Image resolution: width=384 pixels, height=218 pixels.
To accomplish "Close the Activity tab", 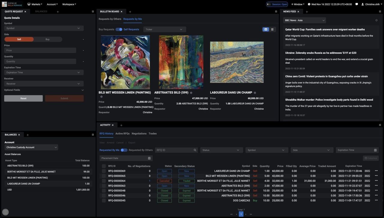I will pos(113,125).
